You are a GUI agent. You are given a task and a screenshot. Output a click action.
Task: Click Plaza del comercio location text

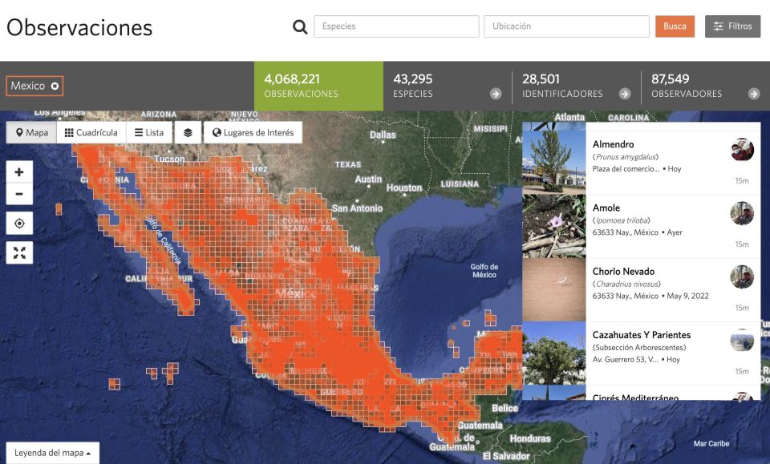[626, 169]
